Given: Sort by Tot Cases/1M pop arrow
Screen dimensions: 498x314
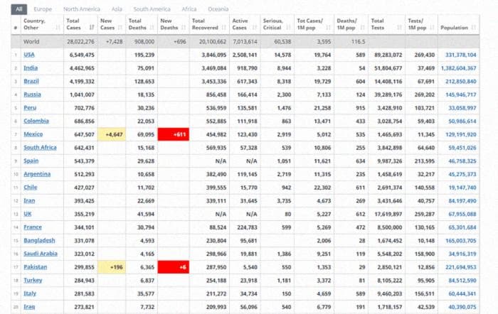Looking at the screenshot, I should coord(329,28).
